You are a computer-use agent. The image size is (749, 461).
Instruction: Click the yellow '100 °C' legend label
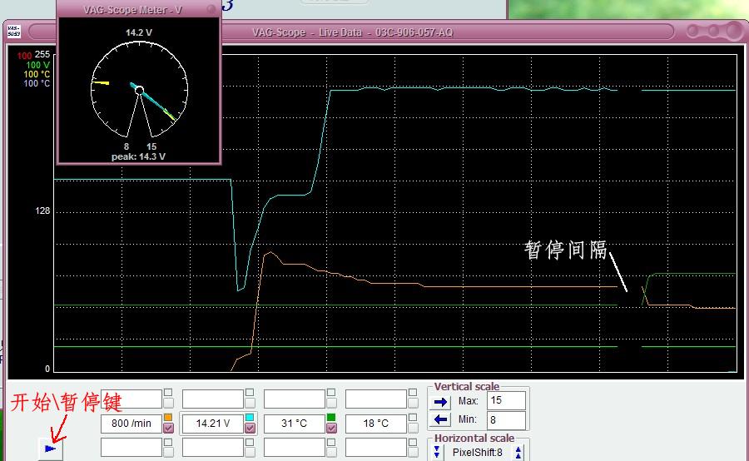[37, 74]
